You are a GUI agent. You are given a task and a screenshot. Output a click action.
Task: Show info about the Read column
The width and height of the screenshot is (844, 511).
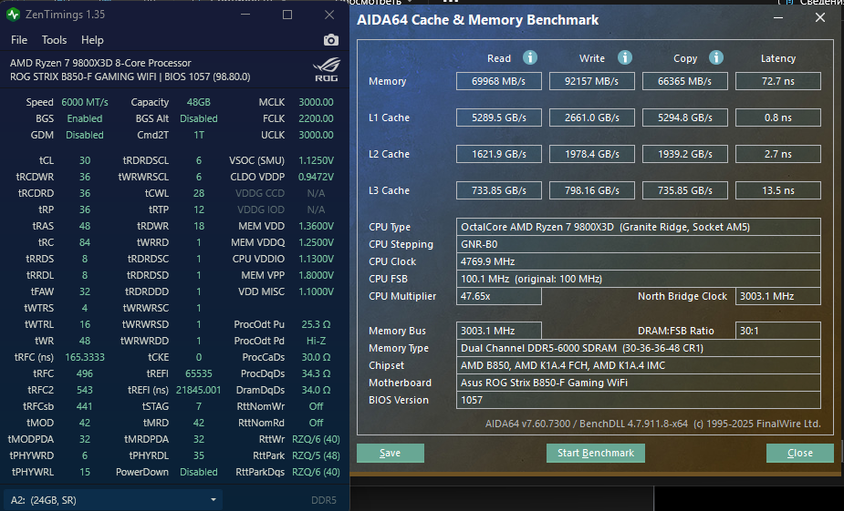coord(529,57)
